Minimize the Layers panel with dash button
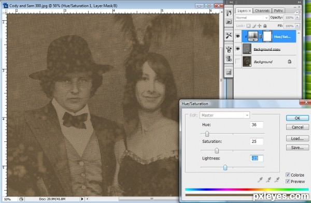Viewport: 311px width, 203px height. tap(295, 7)
